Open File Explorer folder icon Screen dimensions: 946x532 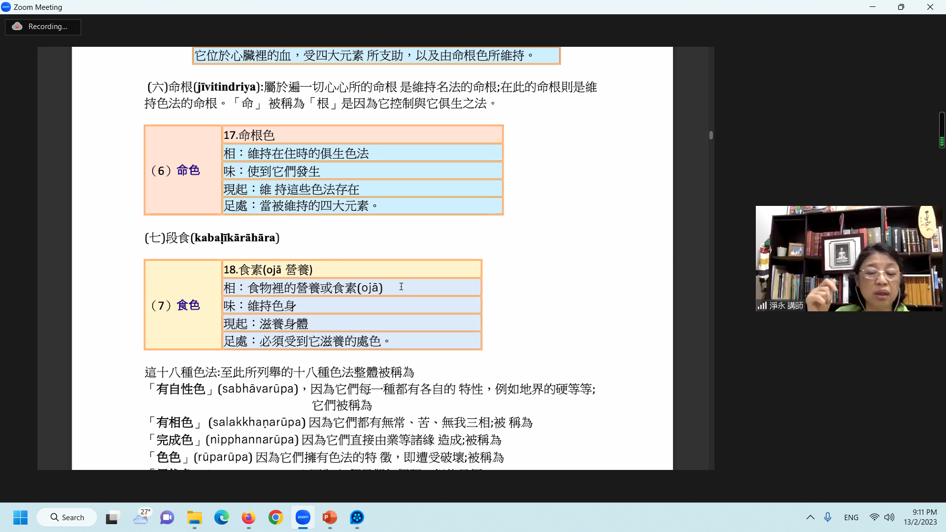[x=194, y=517]
